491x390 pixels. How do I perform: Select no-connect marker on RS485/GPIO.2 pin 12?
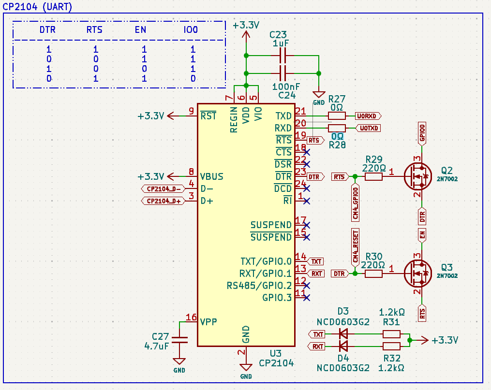(307, 286)
